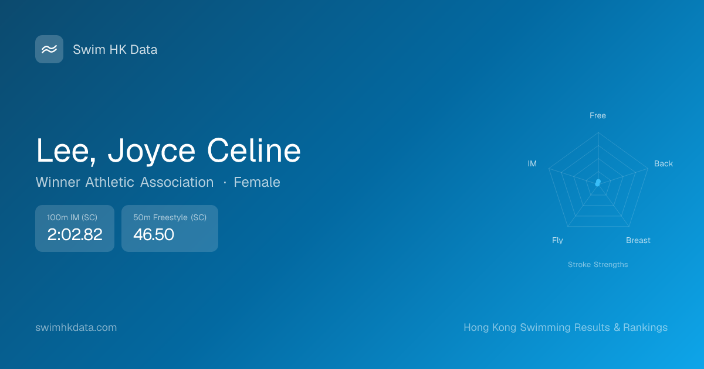This screenshot has height=369, width=704.
Task: Click the Winner Athletic Association club text
Action: (124, 182)
